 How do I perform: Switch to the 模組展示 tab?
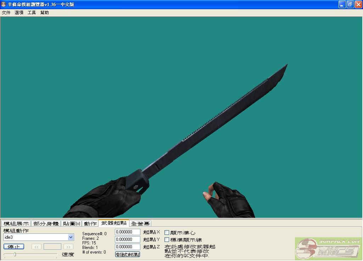click(16, 224)
